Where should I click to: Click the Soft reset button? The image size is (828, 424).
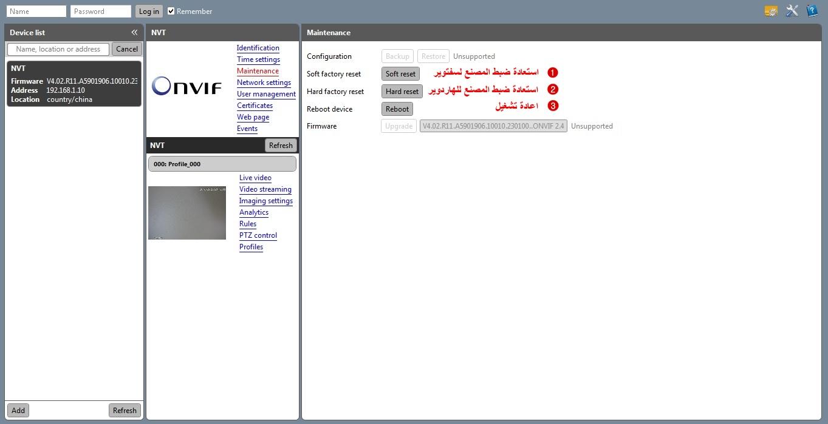click(x=400, y=74)
